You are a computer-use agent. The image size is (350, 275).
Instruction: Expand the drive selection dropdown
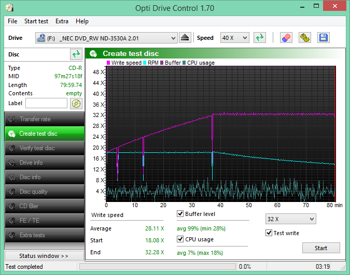point(173,38)
